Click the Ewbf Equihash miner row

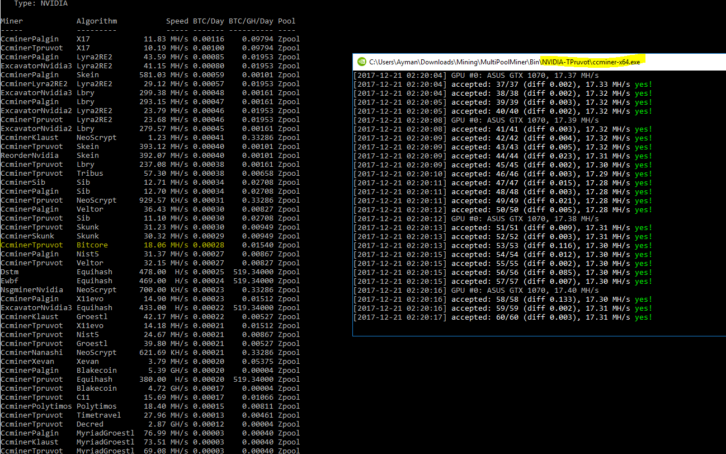112,280
